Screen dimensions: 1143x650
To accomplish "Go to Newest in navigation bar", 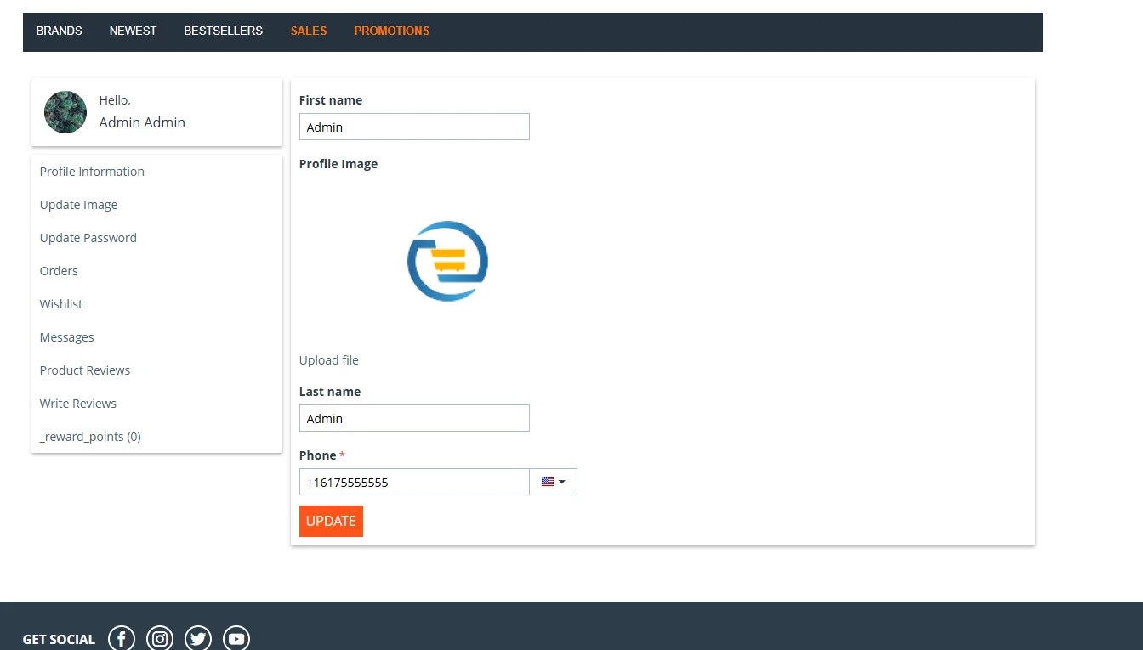I will pos(133,31).
